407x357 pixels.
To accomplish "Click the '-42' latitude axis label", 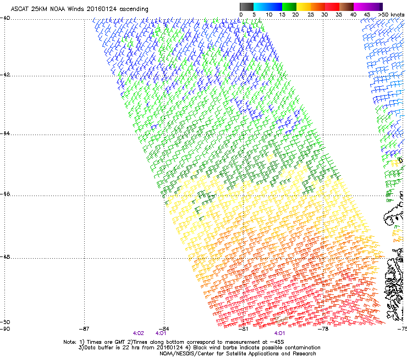I will coord(5,75).
